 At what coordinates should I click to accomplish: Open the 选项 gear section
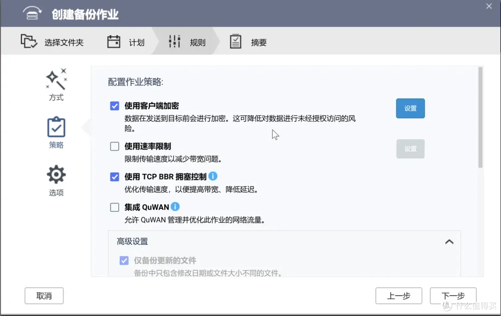[56, 174]
